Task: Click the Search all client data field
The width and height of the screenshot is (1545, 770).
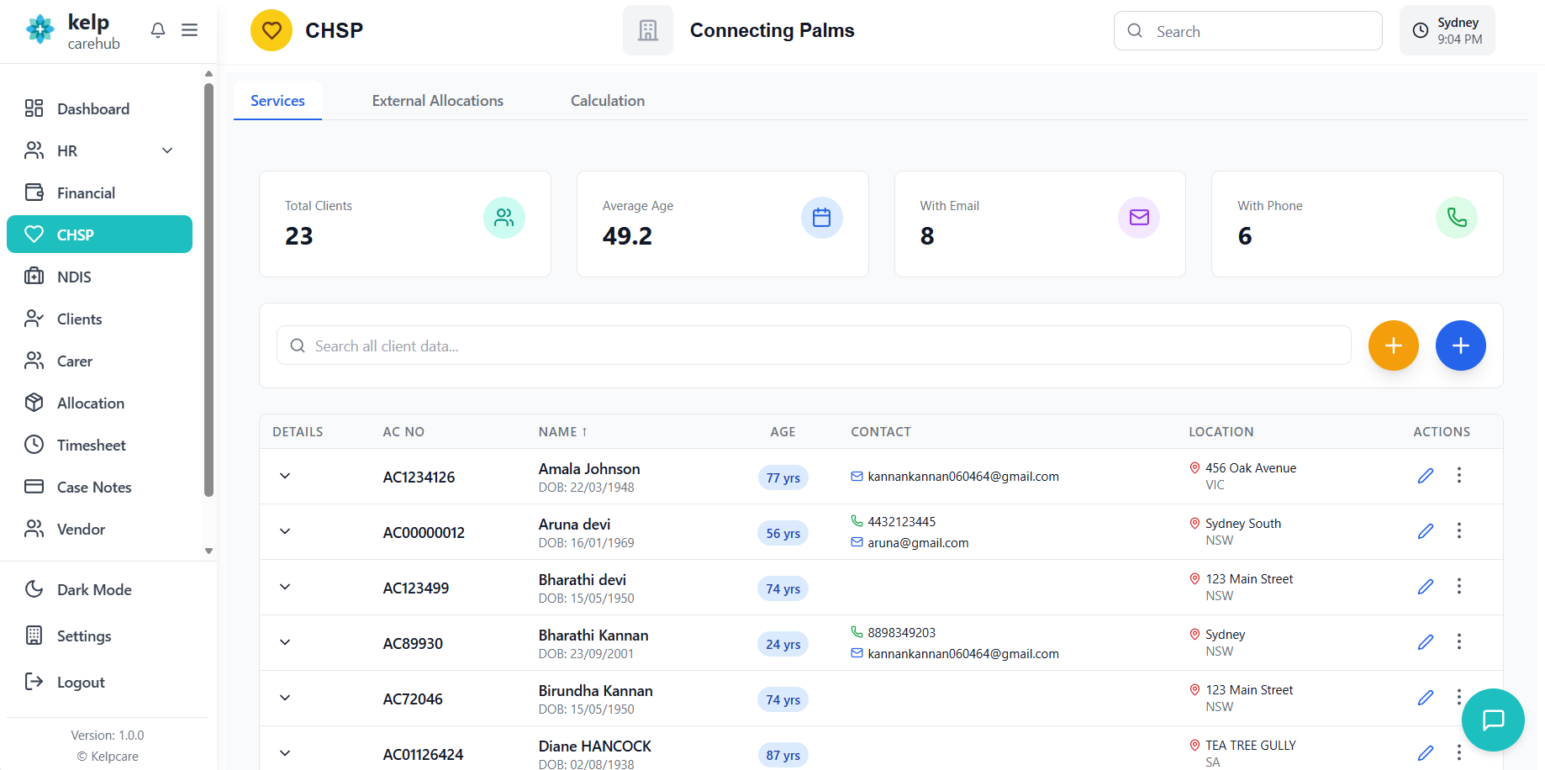Action: click(813, 346)
